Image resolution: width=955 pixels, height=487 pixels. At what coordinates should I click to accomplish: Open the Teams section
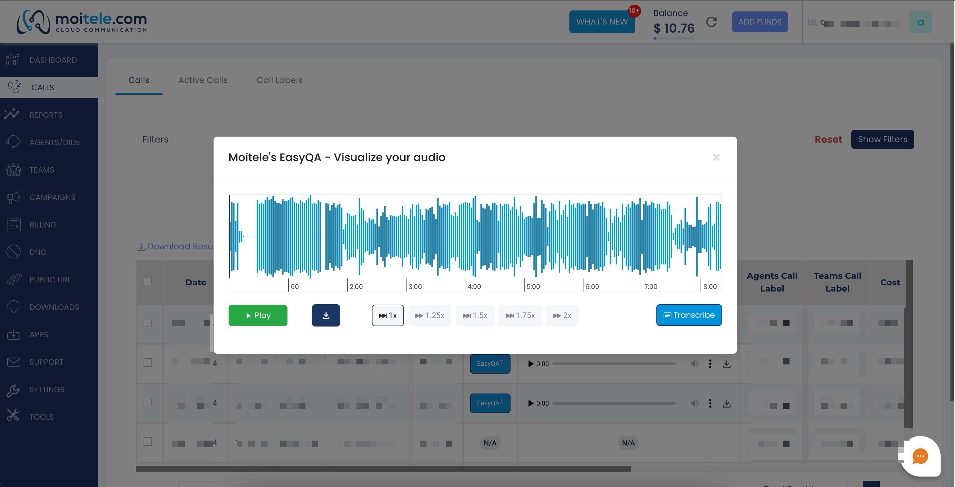pos(49,170)
